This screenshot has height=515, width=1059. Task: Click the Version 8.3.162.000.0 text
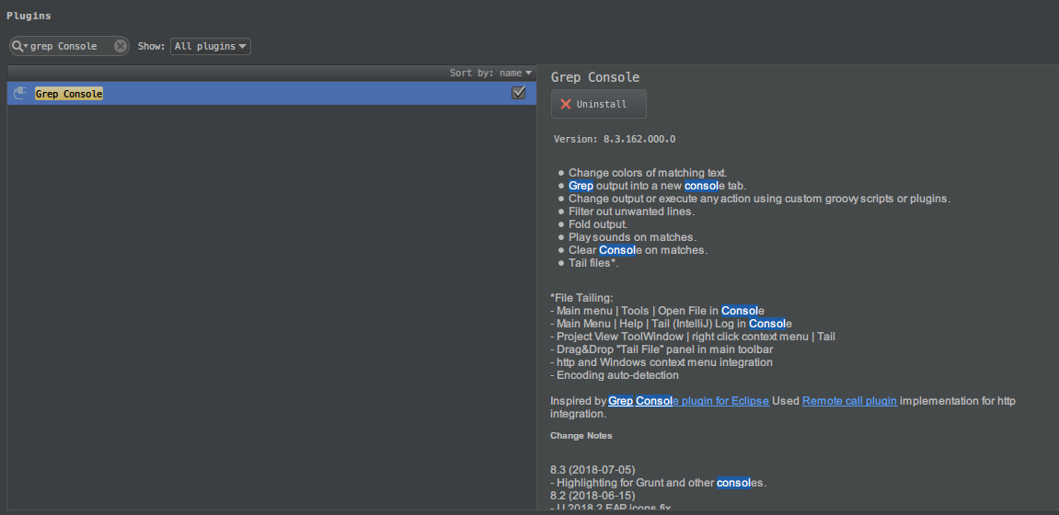point(615,139)
